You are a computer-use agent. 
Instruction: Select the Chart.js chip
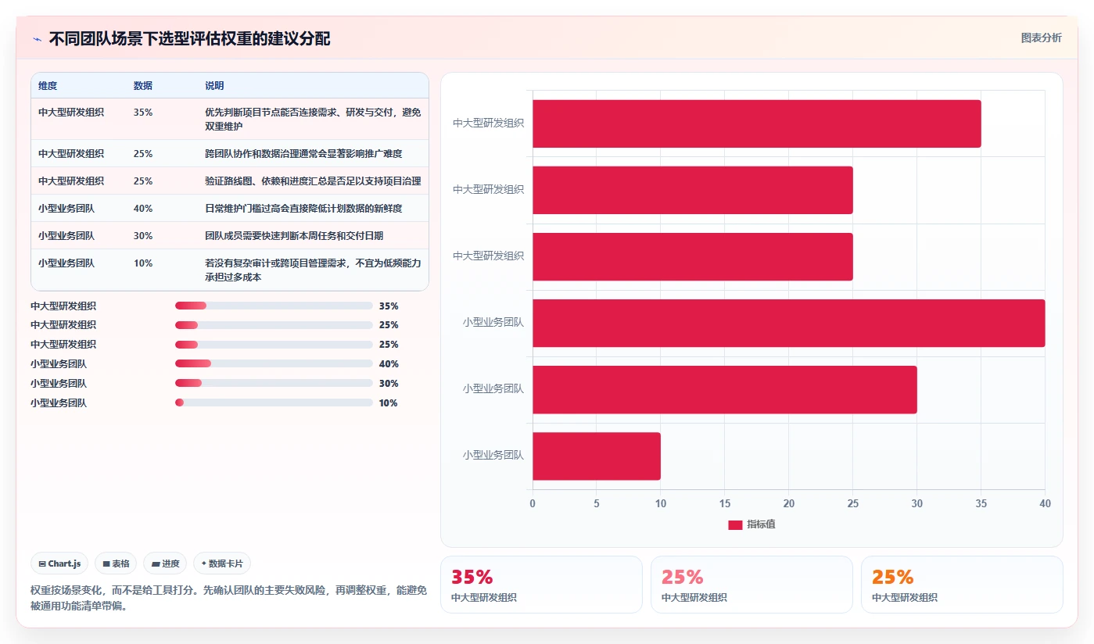coord(59,563)
